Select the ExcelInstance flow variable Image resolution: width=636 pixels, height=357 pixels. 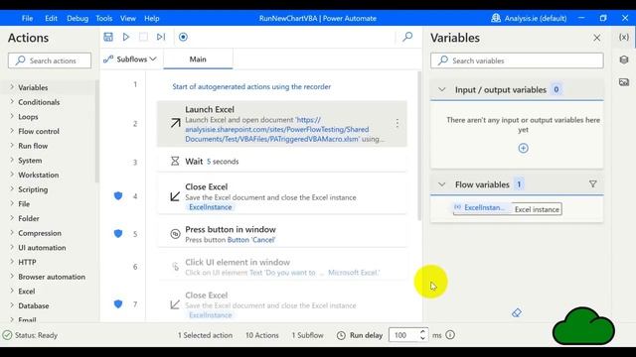coord(481,207)
